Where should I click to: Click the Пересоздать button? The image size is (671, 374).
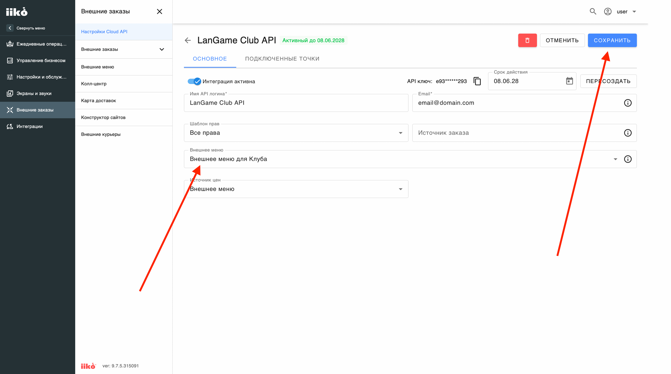tap(608, 81)
